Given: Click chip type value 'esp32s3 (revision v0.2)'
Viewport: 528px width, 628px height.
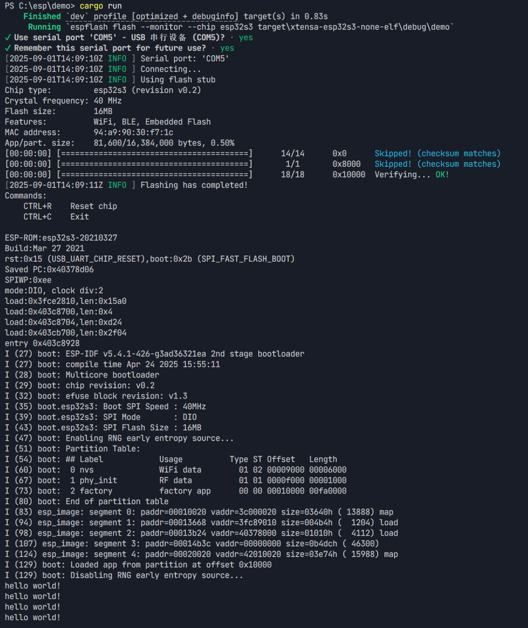Looking at the screenshot, I should (147, 90).
